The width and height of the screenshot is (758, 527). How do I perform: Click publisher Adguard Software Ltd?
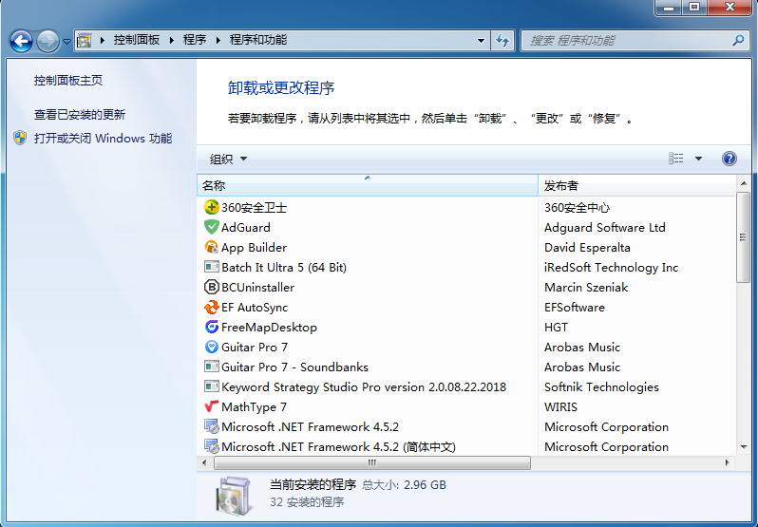tap(605, 228)
